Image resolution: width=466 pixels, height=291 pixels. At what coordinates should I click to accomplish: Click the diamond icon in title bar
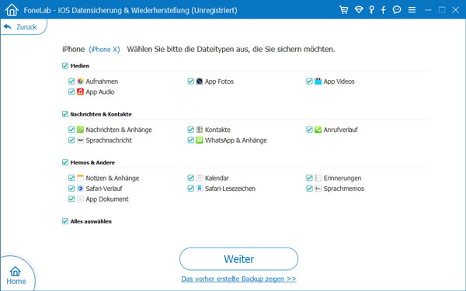(x=359, y=10)
